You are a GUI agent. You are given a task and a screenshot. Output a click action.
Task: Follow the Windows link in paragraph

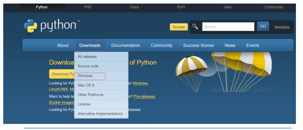tap(140, 83)
